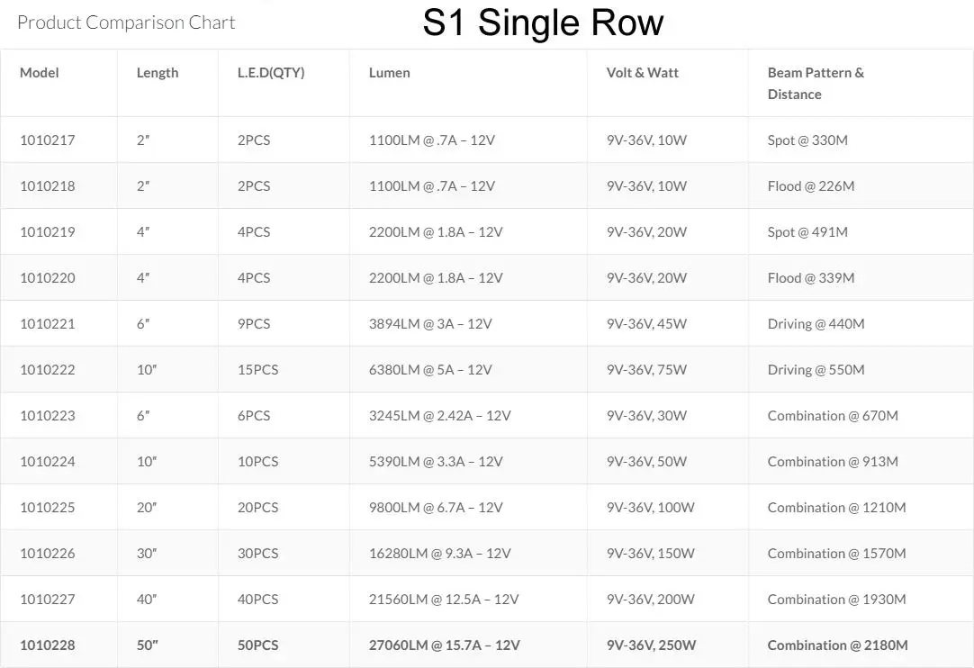Select model number 1010220
Image resolution: width=974 pixels, height=668 pixels.
pos(47,278)
